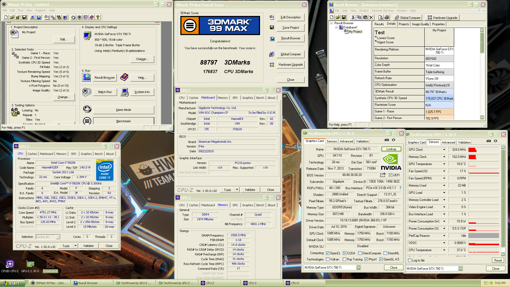This screenshot has height=287, width=510.
Task: Open PerfCap Reason sensor dropdown
Action: pos(444,236)
